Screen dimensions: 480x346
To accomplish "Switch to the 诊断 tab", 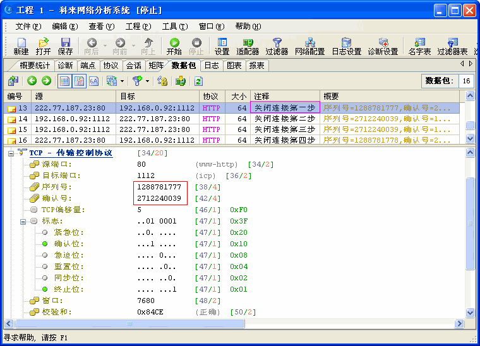I will 65,66.
